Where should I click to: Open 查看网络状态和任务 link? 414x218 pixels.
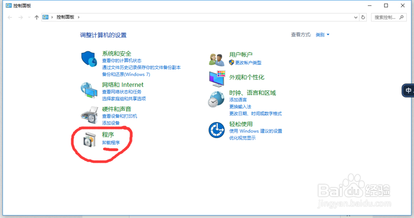(122, 92)
